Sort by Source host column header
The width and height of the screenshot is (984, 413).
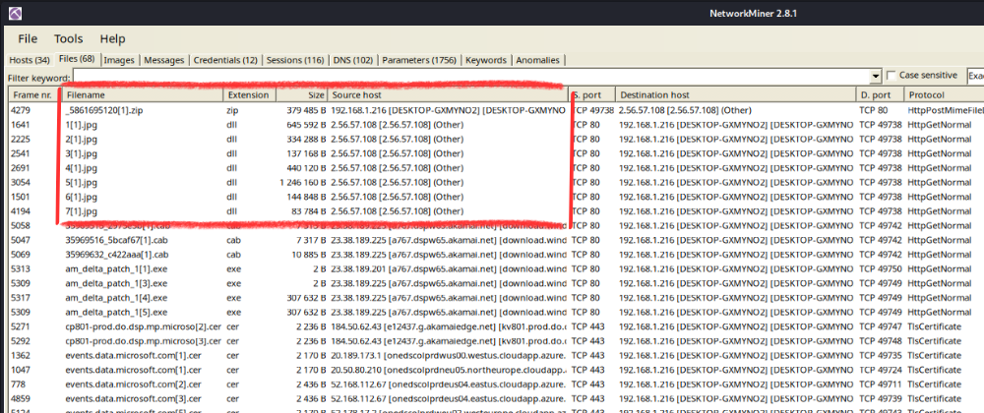(x=448, y=95)
